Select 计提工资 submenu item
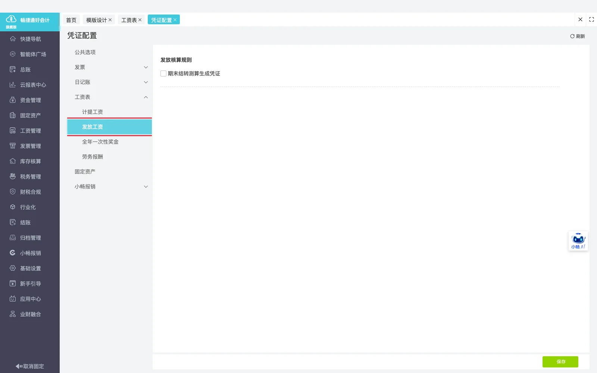The image size is (597, 373). [93, 112]
